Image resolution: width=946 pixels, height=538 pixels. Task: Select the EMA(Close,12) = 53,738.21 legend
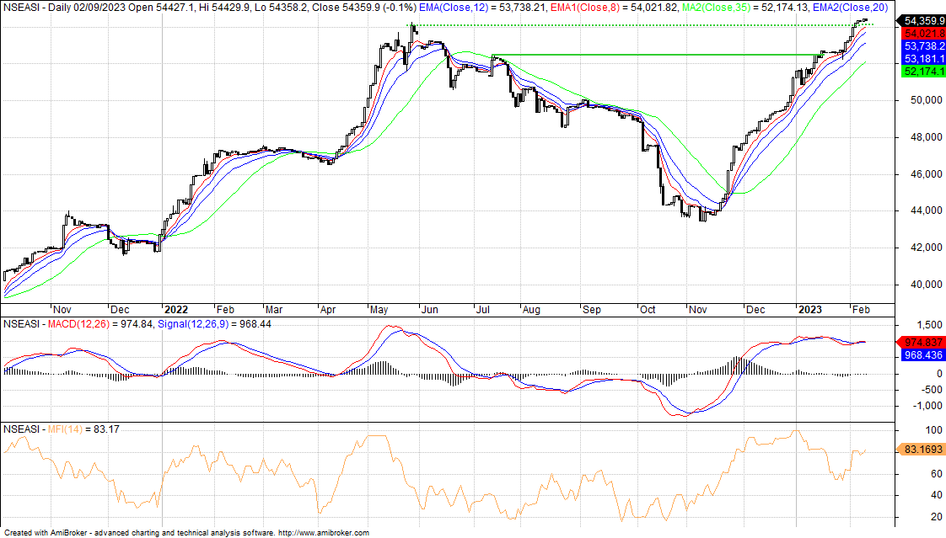pos(482,8)
